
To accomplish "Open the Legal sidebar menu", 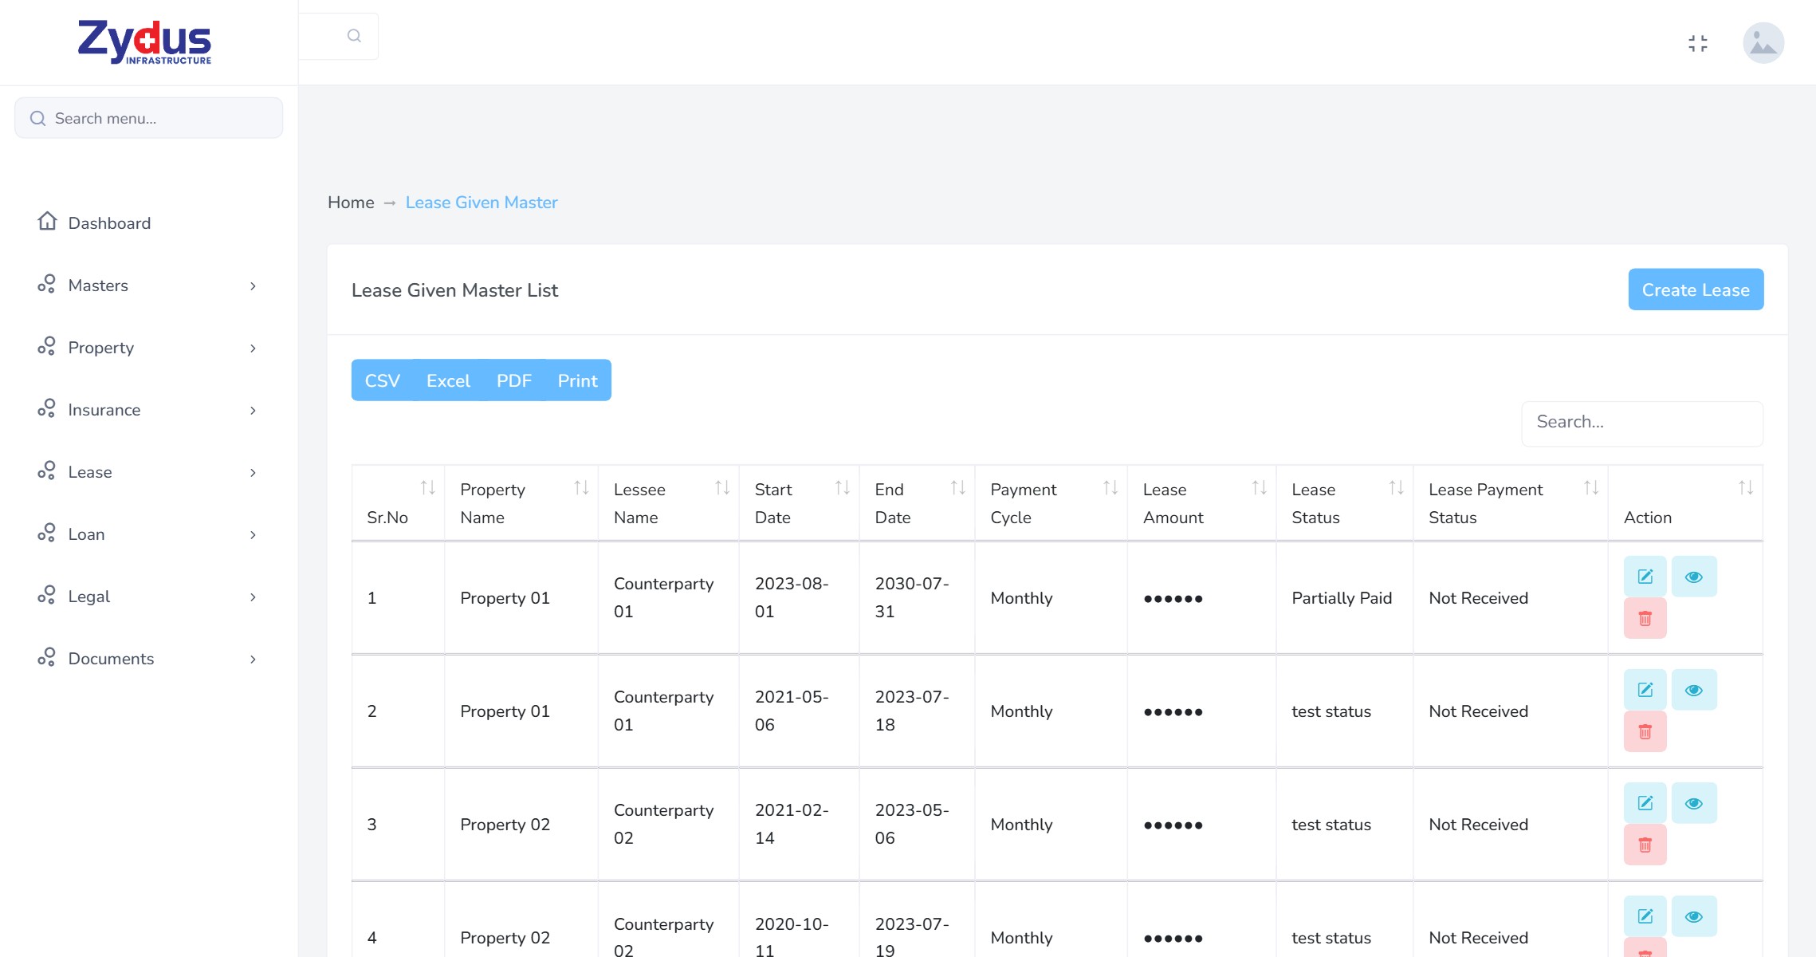I will pos(148,597).
